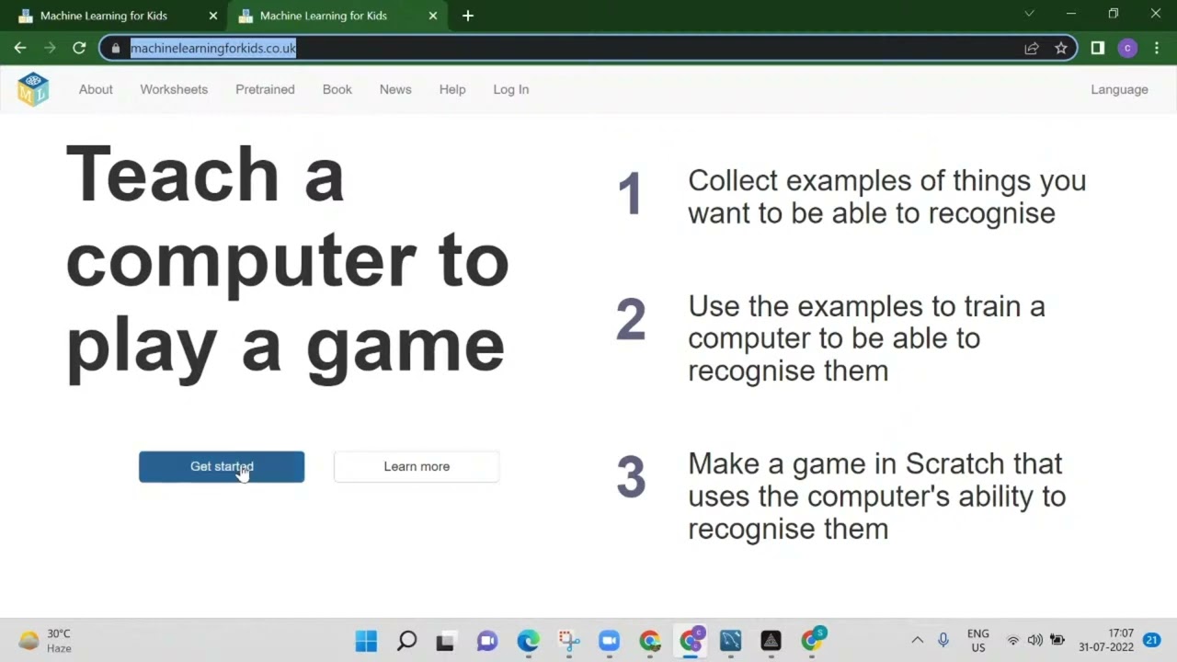Screen dimensions: 1177x662
Task: Click the Log In link
Action: pos(511,89)
